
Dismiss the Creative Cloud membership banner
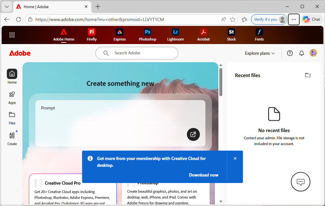coord(235,158)
